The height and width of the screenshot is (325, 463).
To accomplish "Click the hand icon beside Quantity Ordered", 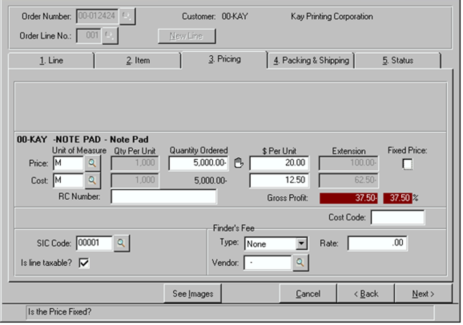I will [x=238, y=163].
